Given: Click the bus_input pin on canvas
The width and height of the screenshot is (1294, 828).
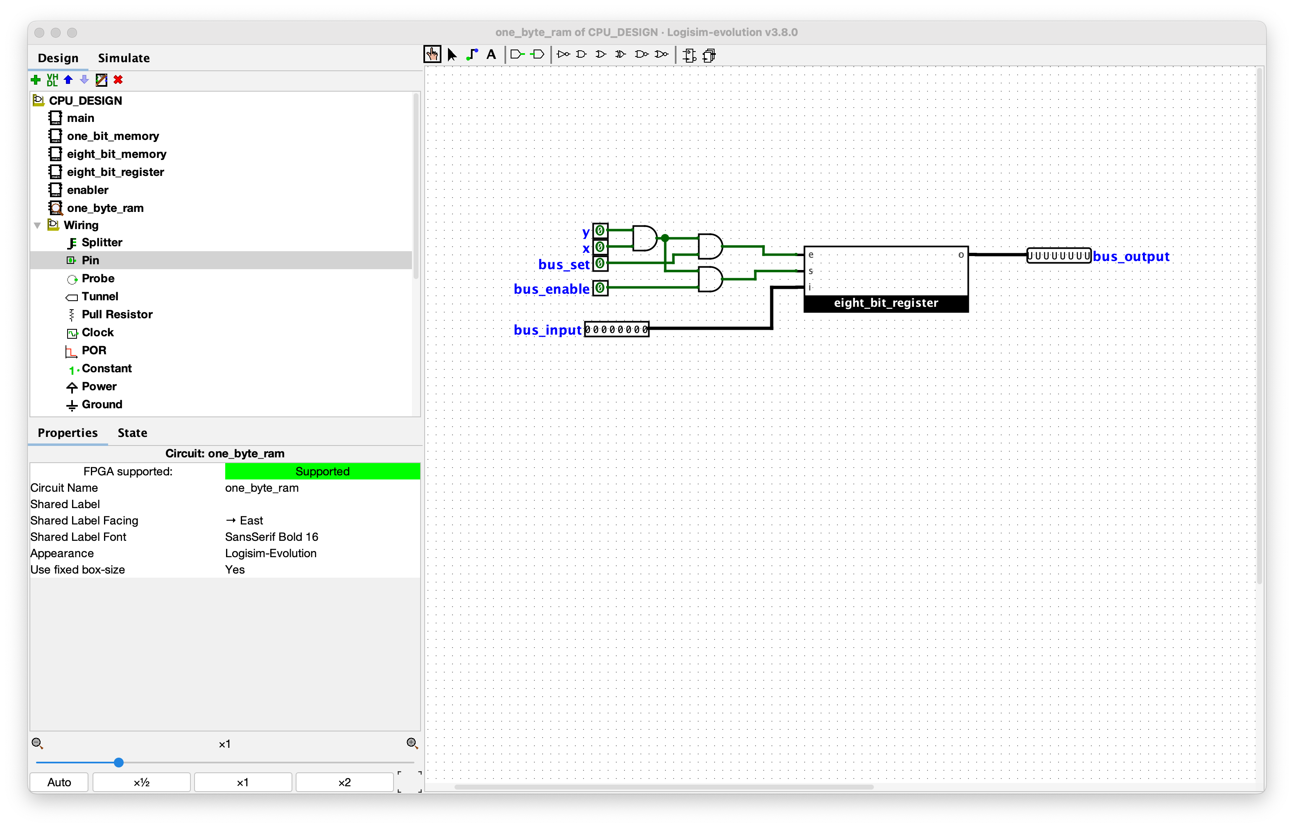Looking at the screenshot, I should click(x=617, y=329).
